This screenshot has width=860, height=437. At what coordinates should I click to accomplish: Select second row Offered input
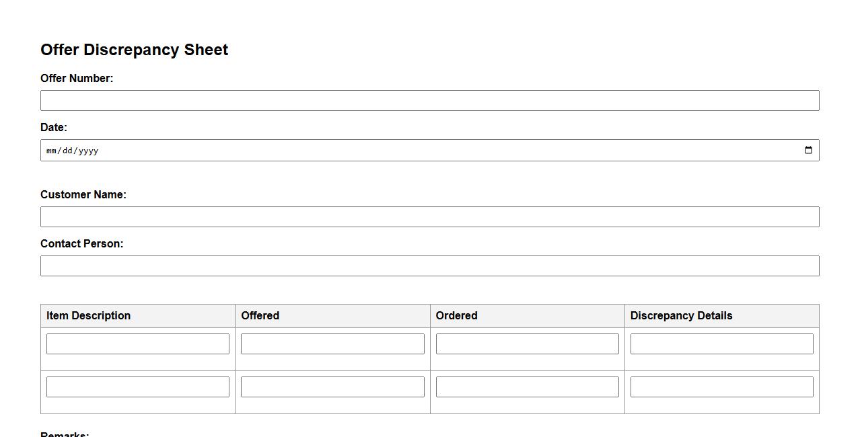click(332, 387)
